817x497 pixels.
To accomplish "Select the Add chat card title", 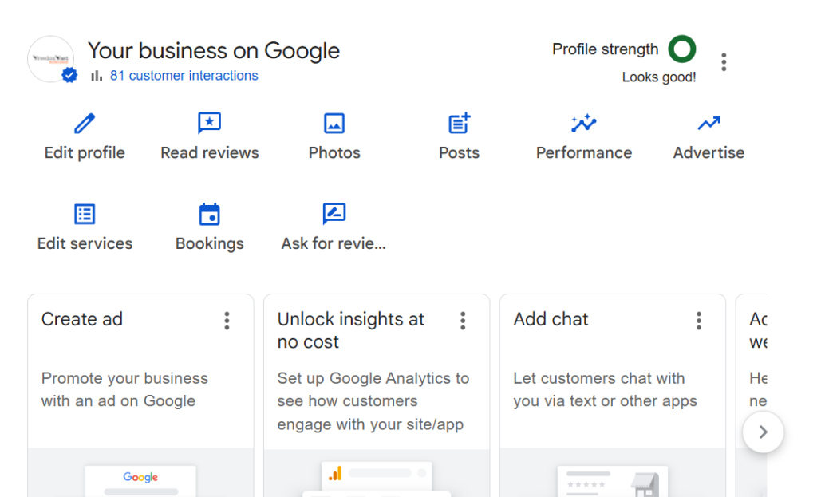I will tap(551, 319).
